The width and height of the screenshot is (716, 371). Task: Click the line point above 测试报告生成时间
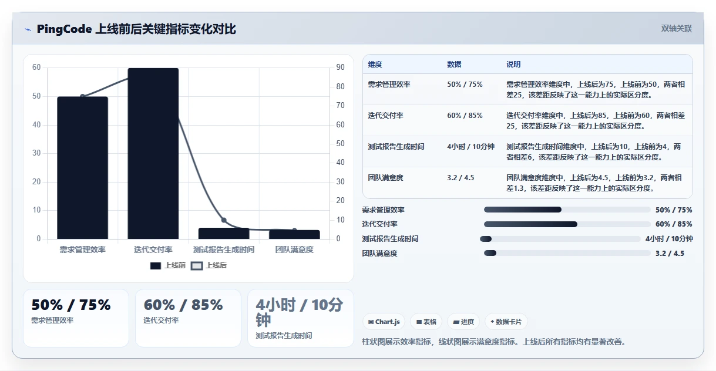[x=224, y=220]
